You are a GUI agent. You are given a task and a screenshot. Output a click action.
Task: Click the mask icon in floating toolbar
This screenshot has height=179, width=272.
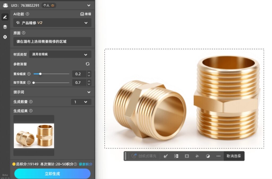click(187, 156)
